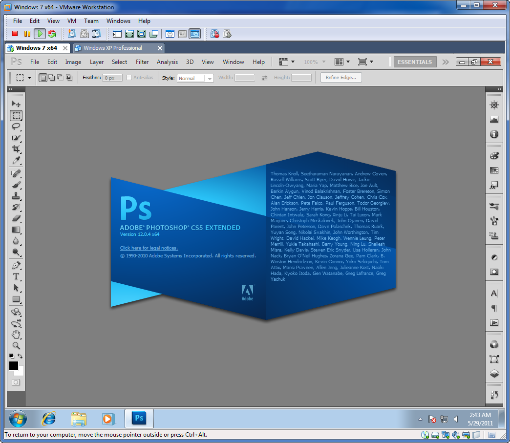This screenshot has height=443, width=510.
Task: Open the Swatches panel icon
Action: click(x=494, y=170)
